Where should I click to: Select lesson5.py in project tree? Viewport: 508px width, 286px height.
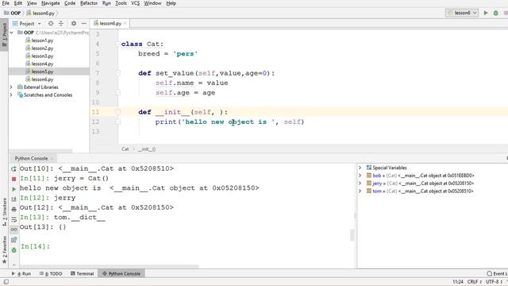click(42, 71)
